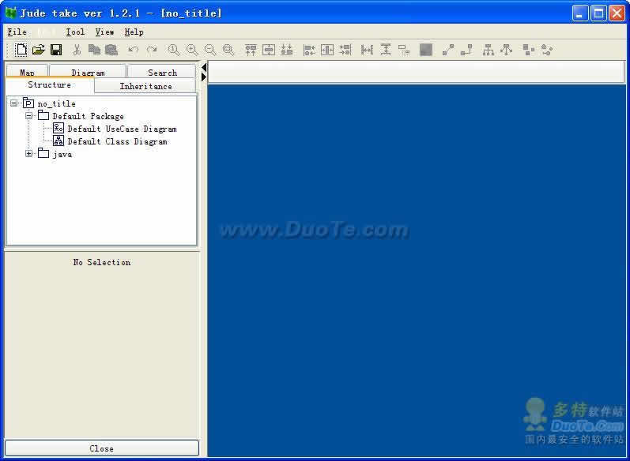Click the Align Top icon

point(251,50)
